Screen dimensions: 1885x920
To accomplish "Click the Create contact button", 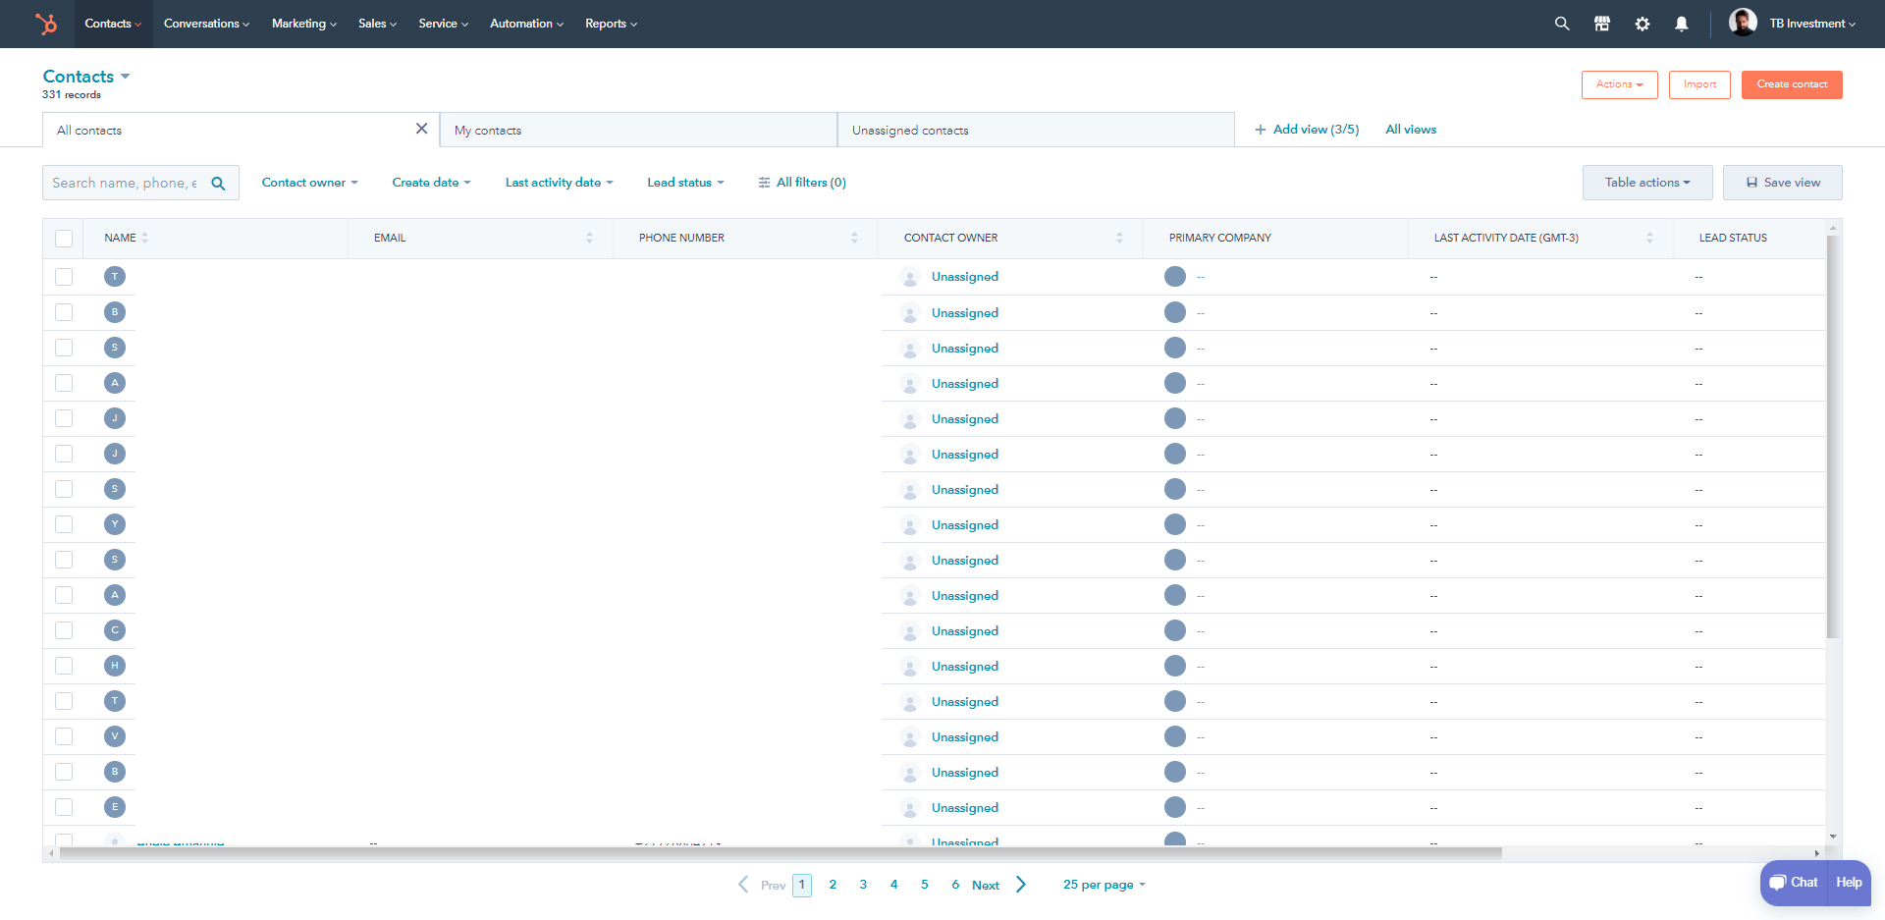I will click(x=1791, y=84).
